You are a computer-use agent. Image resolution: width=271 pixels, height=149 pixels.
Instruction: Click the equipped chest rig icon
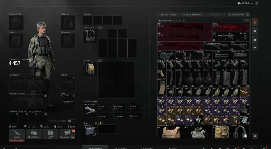[x=90, y=36]
